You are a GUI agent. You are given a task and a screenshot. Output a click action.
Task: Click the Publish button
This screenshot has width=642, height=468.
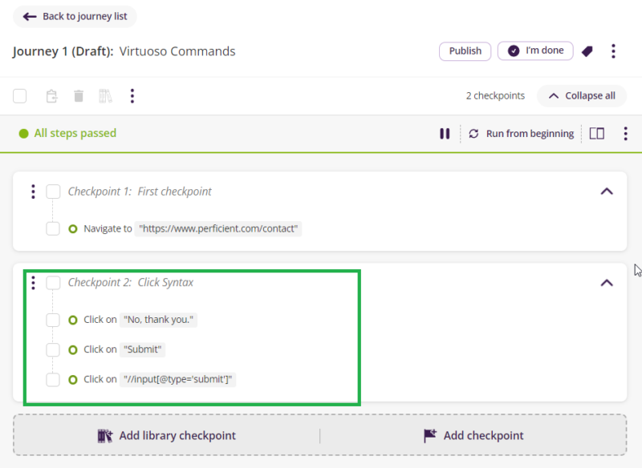465,50
